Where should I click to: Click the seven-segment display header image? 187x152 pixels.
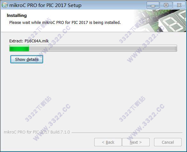click(173, 23)
